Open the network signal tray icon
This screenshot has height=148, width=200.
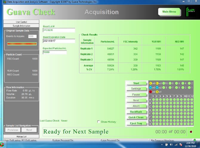coord(176,144)
